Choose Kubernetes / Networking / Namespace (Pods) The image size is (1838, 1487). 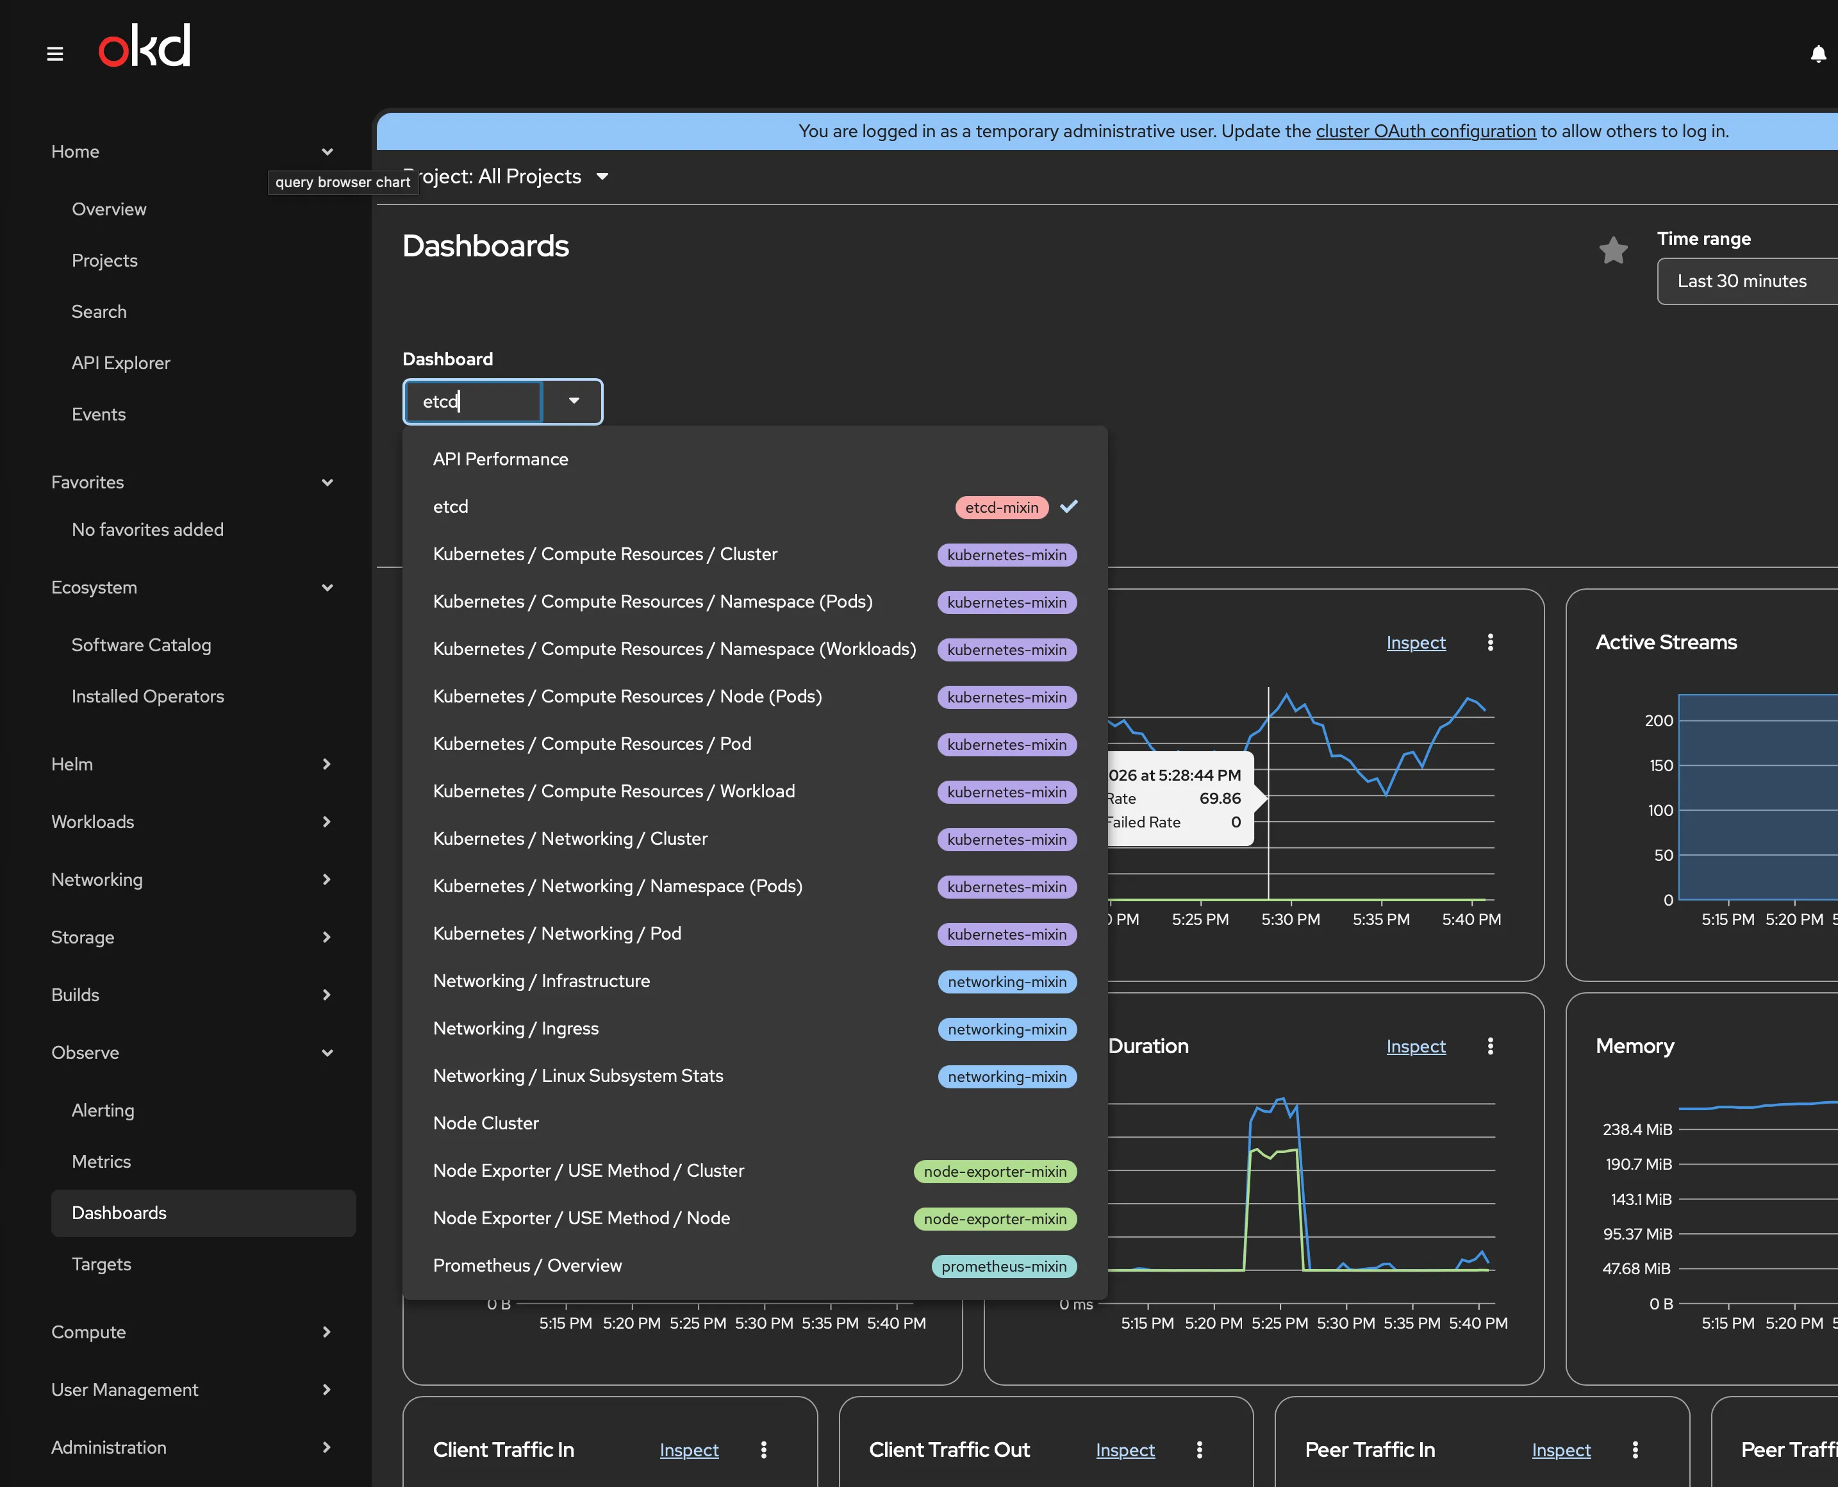coord(754,886)
